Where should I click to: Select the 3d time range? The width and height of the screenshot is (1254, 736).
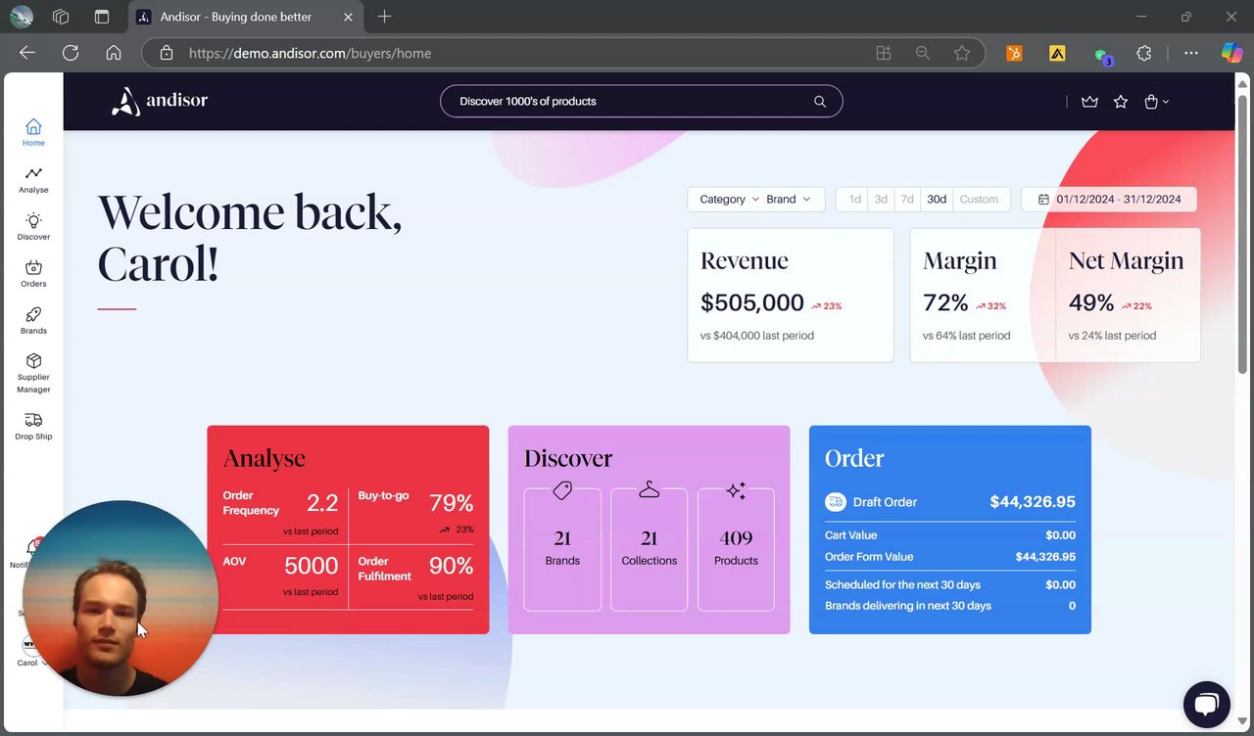point(881,199)
